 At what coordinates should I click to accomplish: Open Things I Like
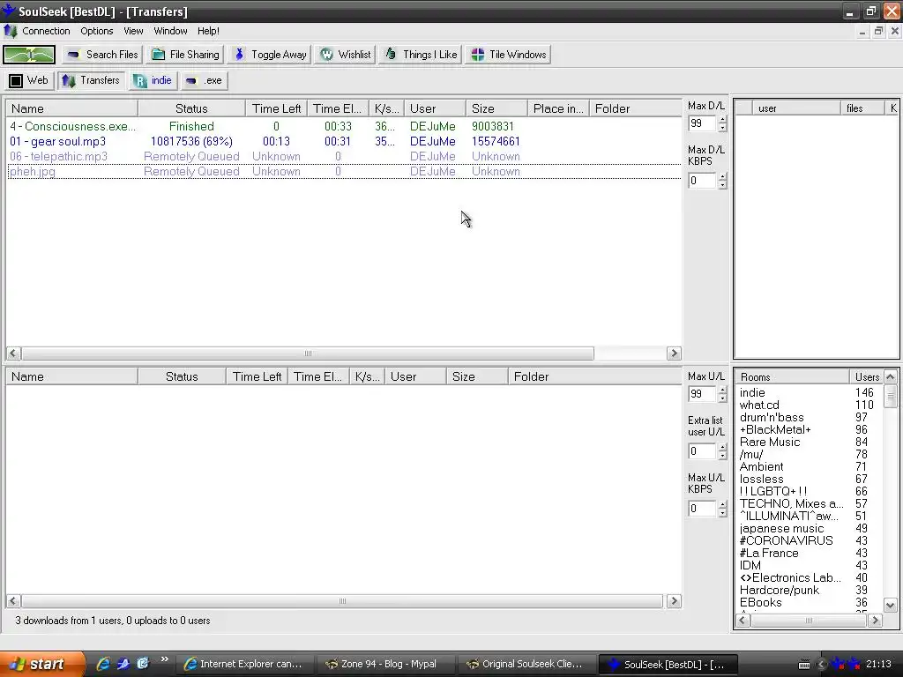pos(421,55)
